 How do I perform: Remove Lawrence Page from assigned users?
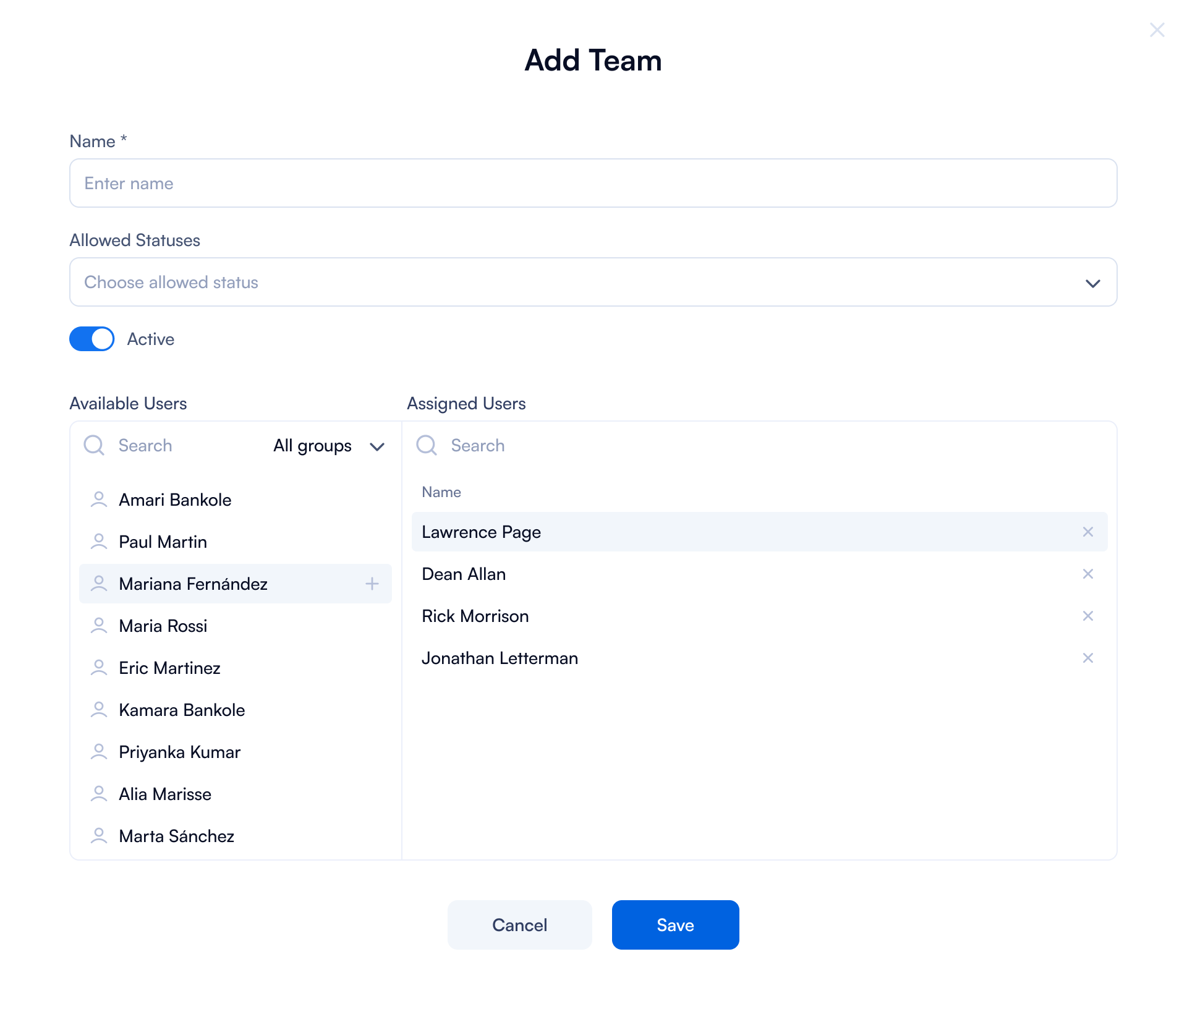click(1088, 532)
